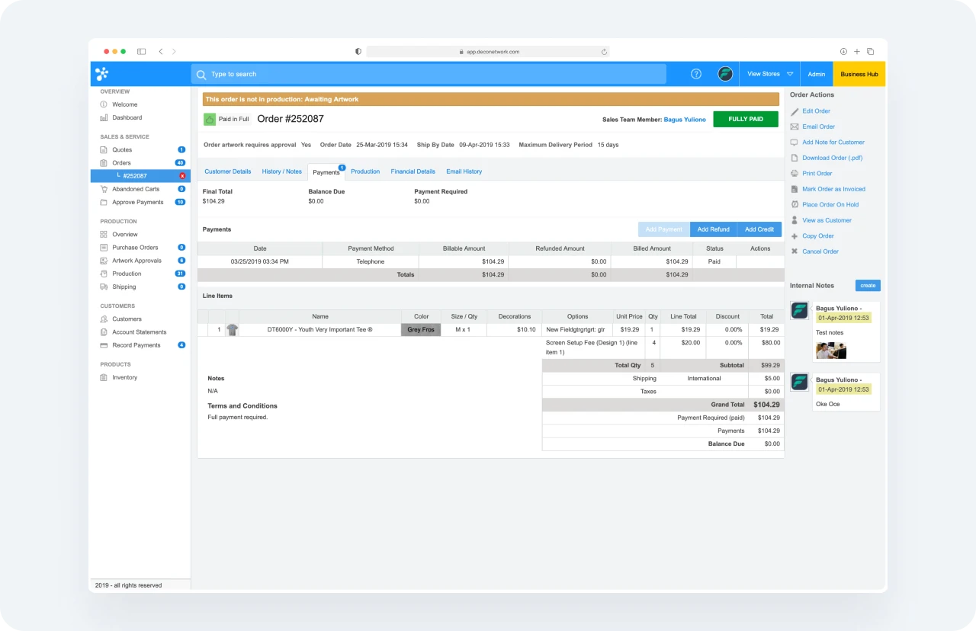This screenshot has height=631, width=976.
Task: Click the Paid in Full green icon
Action: tap(210, 119)
